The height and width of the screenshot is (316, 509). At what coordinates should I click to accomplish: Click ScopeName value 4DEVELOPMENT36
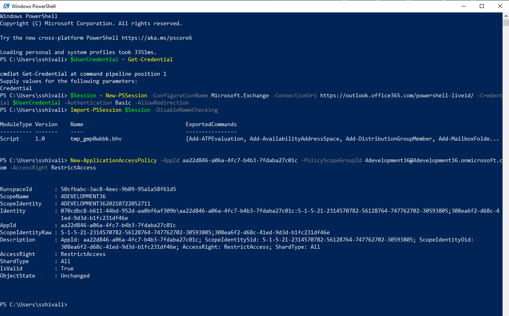pos(83,196)
